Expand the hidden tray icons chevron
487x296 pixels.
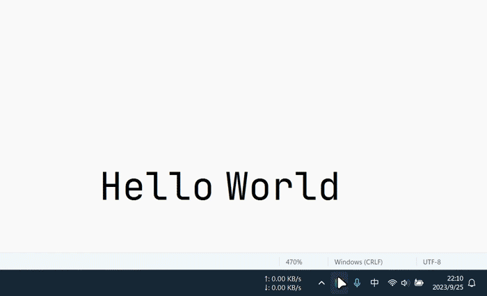[321, 283]
